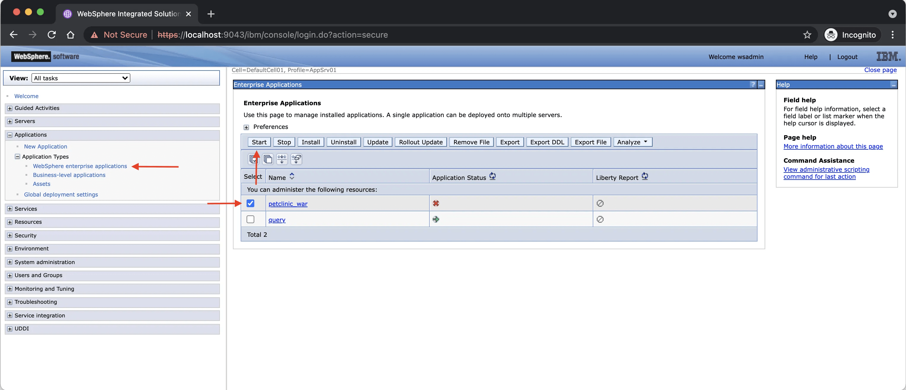Image resolution: width=906 pixels, height=390 pixels.
Task: Open the petclinic_war application link
Action: 288,204
